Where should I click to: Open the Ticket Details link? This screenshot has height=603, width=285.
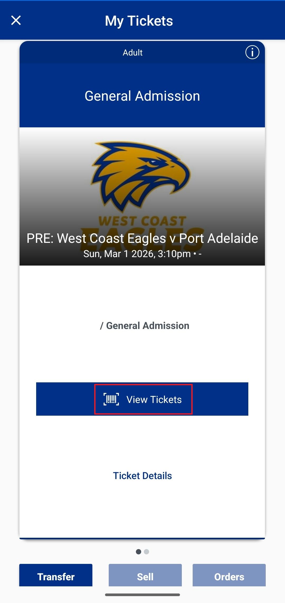(x=142, y=476)
